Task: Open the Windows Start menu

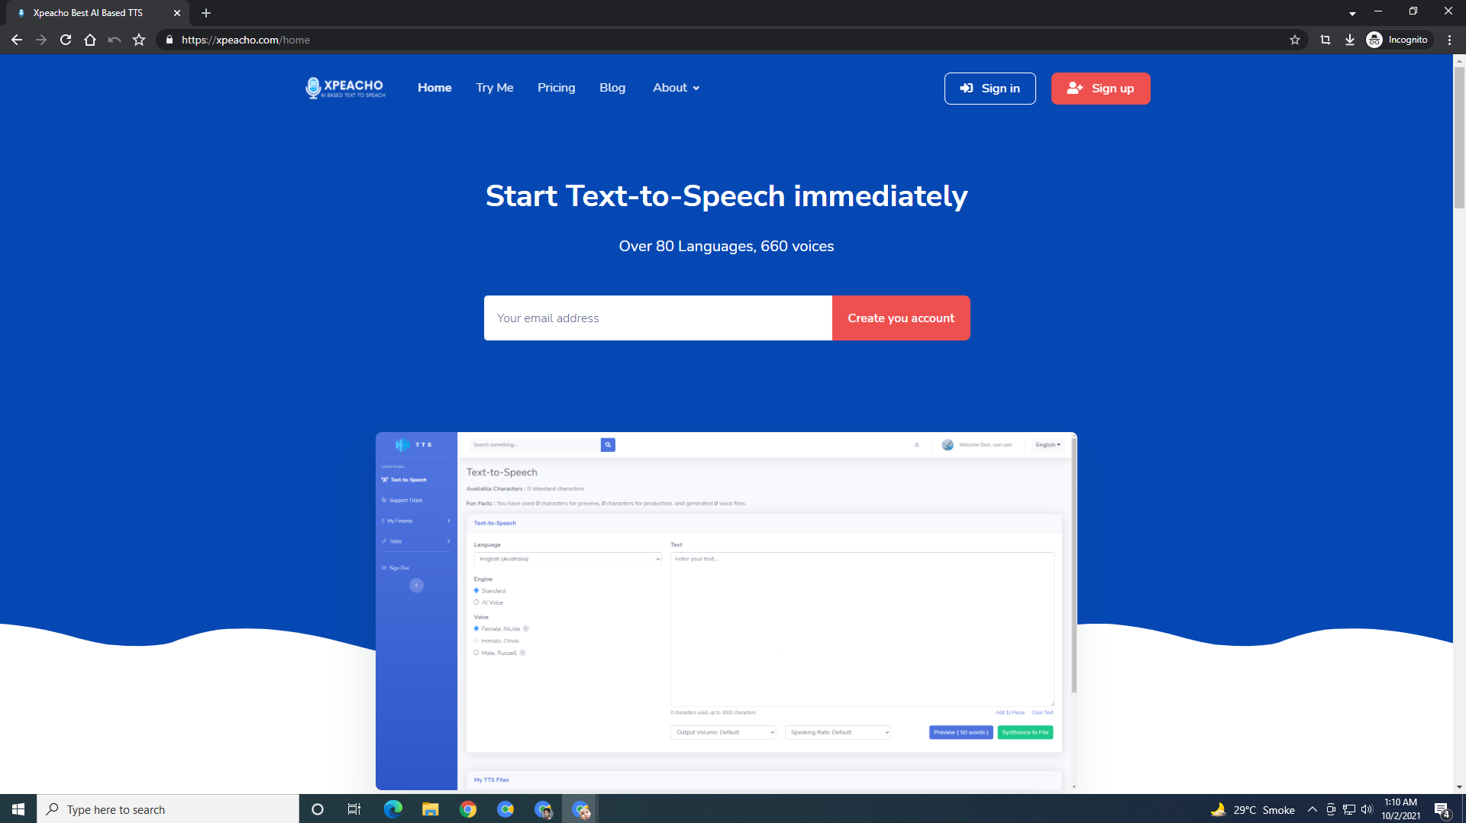Action: click(18, 809)
